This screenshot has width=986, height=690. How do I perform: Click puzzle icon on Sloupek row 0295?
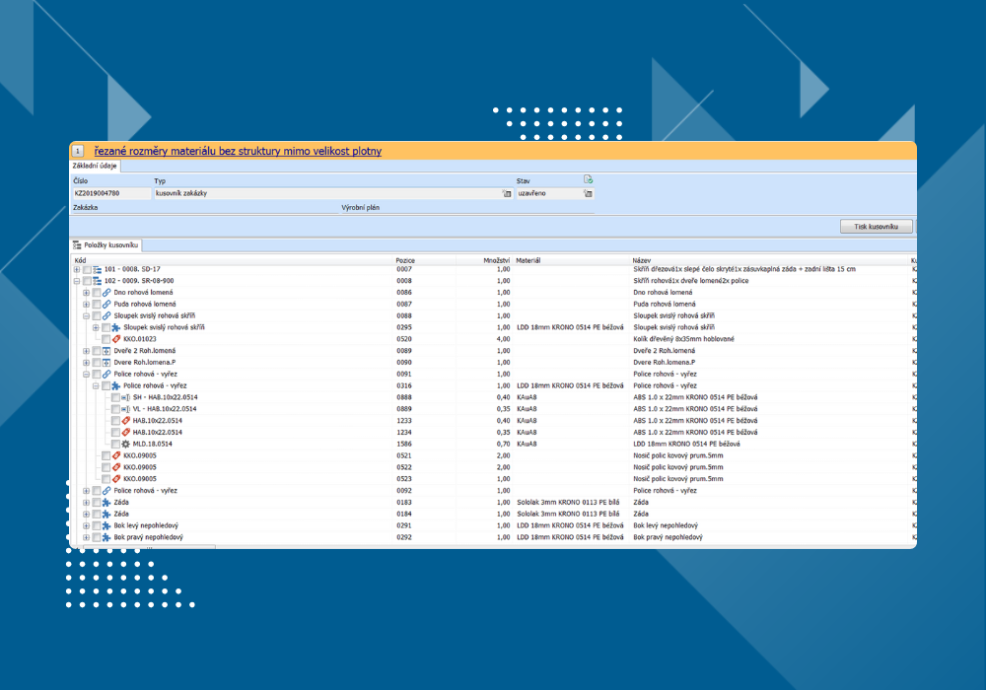[x=116, y=328]
